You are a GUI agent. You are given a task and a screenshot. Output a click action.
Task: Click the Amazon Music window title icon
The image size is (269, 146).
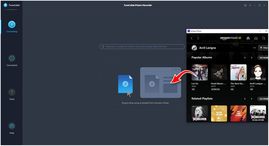[x=189, y=31]
